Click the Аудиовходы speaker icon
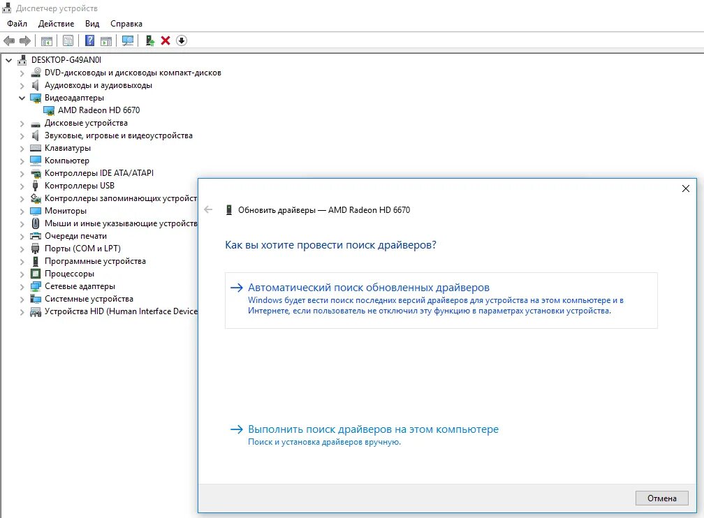704x518 pixels. tap(36, 85)
